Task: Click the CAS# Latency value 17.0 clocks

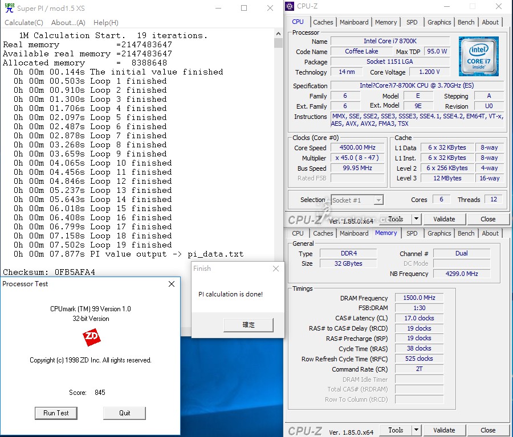Action: [x=419, y=318]
